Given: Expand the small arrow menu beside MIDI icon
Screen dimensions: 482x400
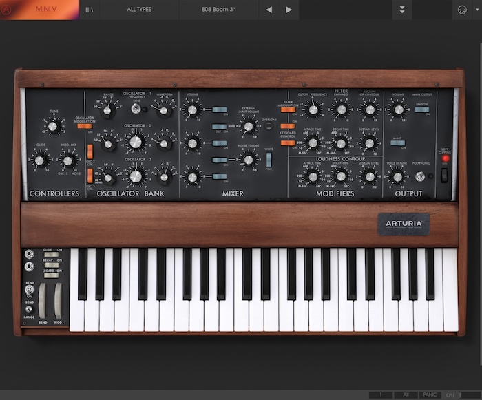Looking at the screenshot, I should (477, 10).
